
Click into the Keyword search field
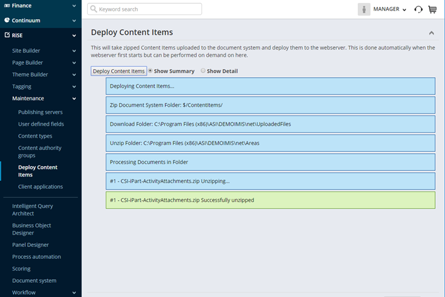pos(148,9)
